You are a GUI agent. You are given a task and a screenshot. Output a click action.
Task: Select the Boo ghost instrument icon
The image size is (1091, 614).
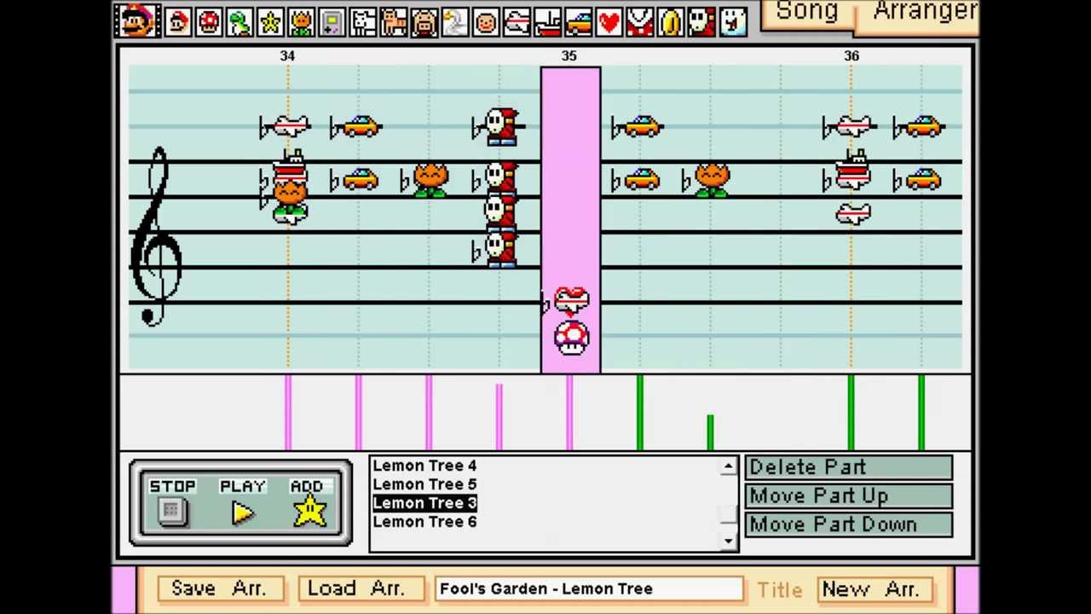pos(732,20)
